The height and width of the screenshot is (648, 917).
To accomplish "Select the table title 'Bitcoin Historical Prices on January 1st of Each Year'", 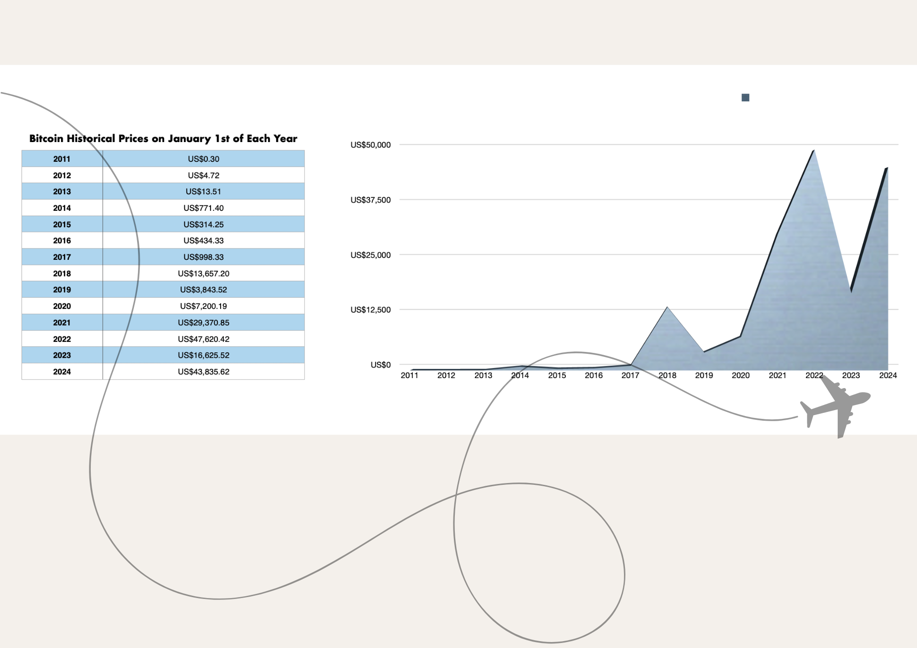I will coord(163,138).
